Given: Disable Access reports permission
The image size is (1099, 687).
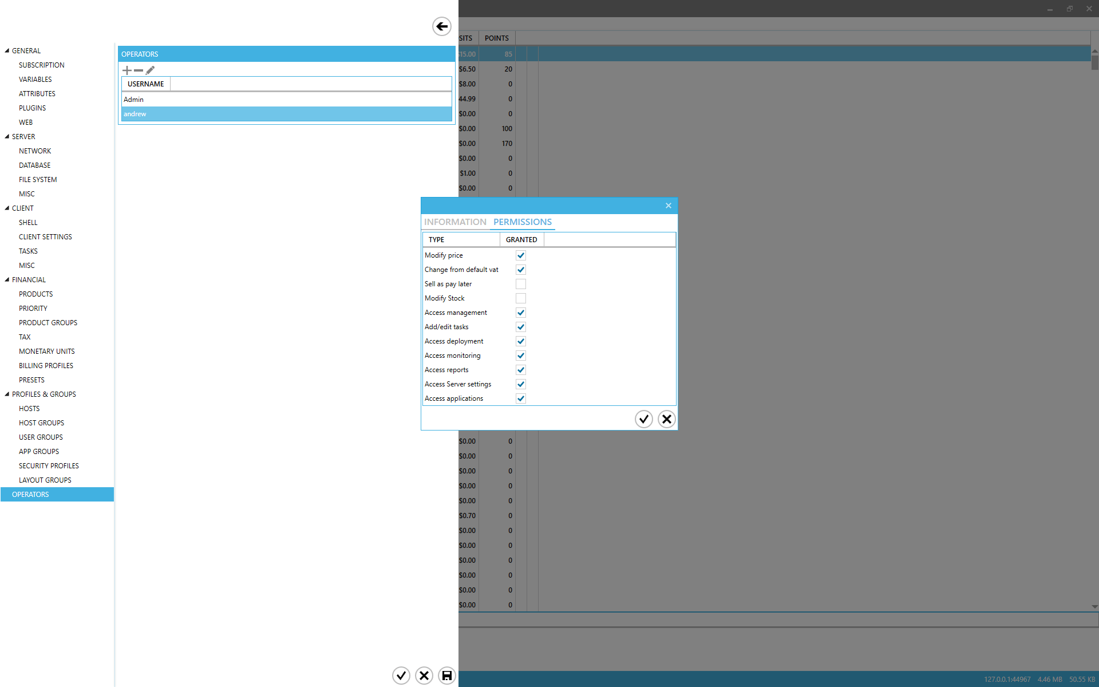Looking at the screenshot, I should (520, 370).
